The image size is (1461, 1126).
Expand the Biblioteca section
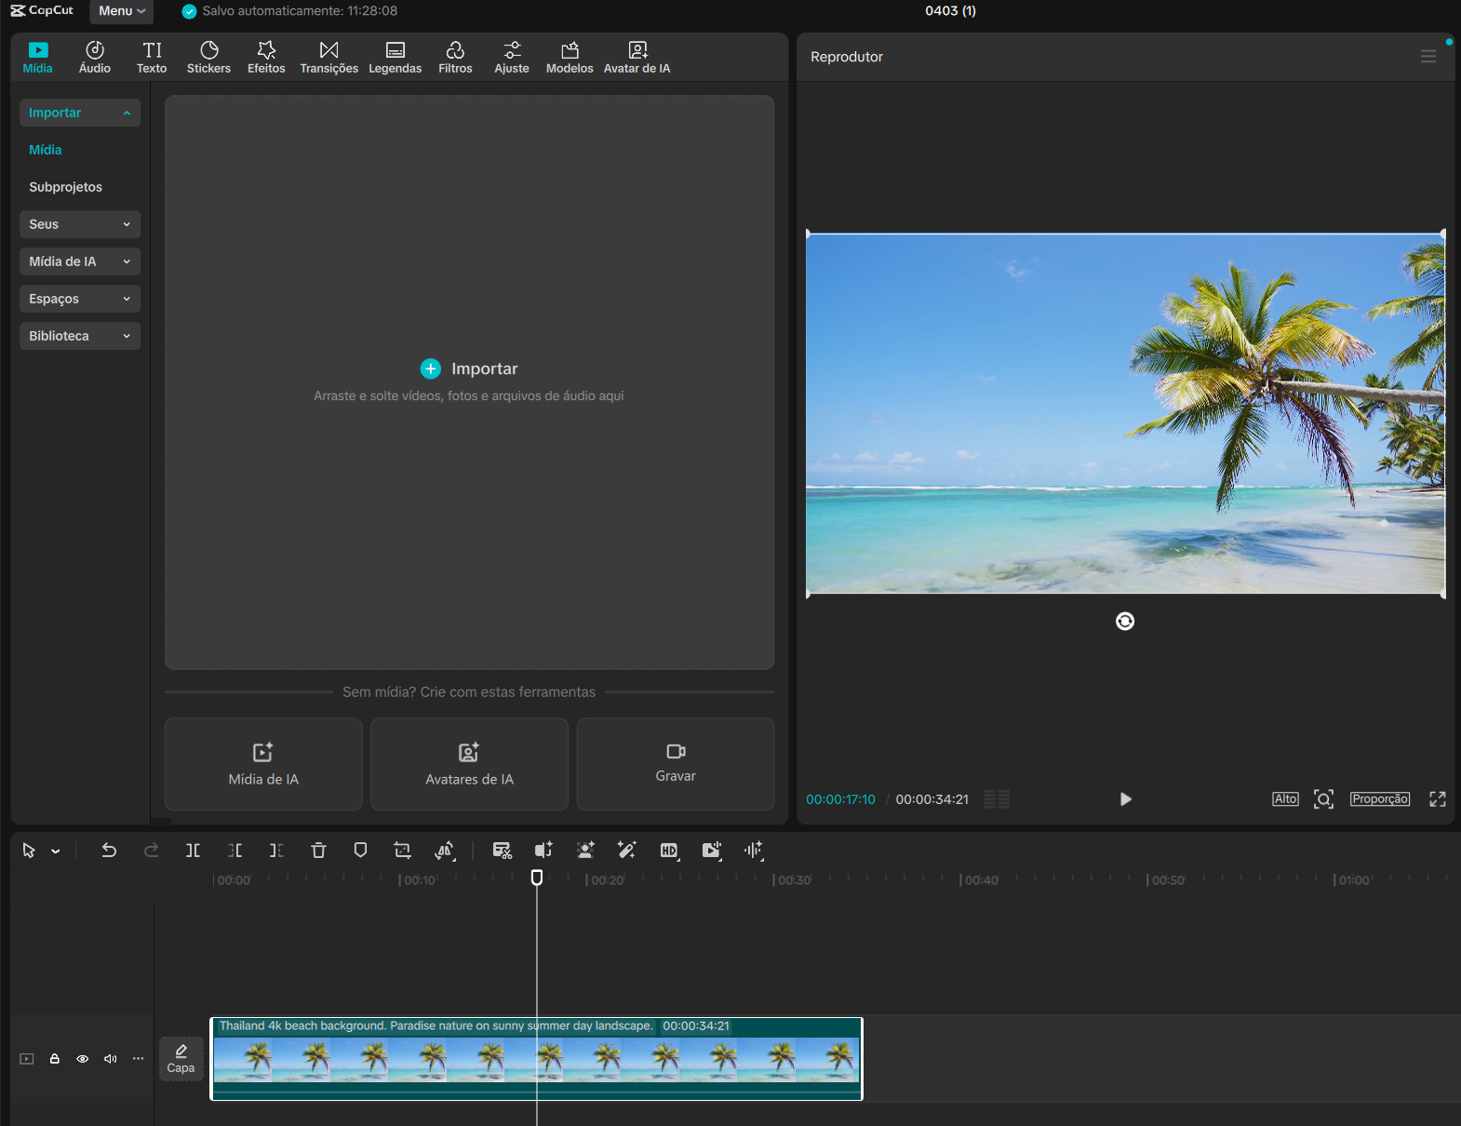click(x=79, y=336)
